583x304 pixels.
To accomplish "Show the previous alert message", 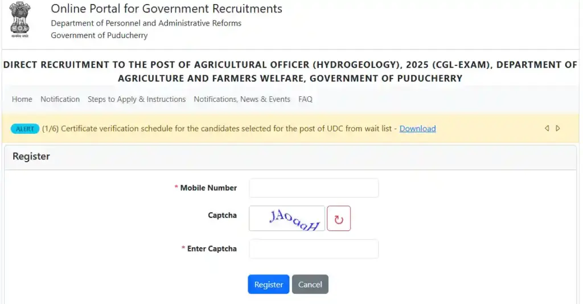I will 547,129.
